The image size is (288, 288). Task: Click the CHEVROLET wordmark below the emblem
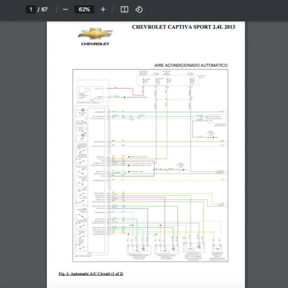pos(96,44)
